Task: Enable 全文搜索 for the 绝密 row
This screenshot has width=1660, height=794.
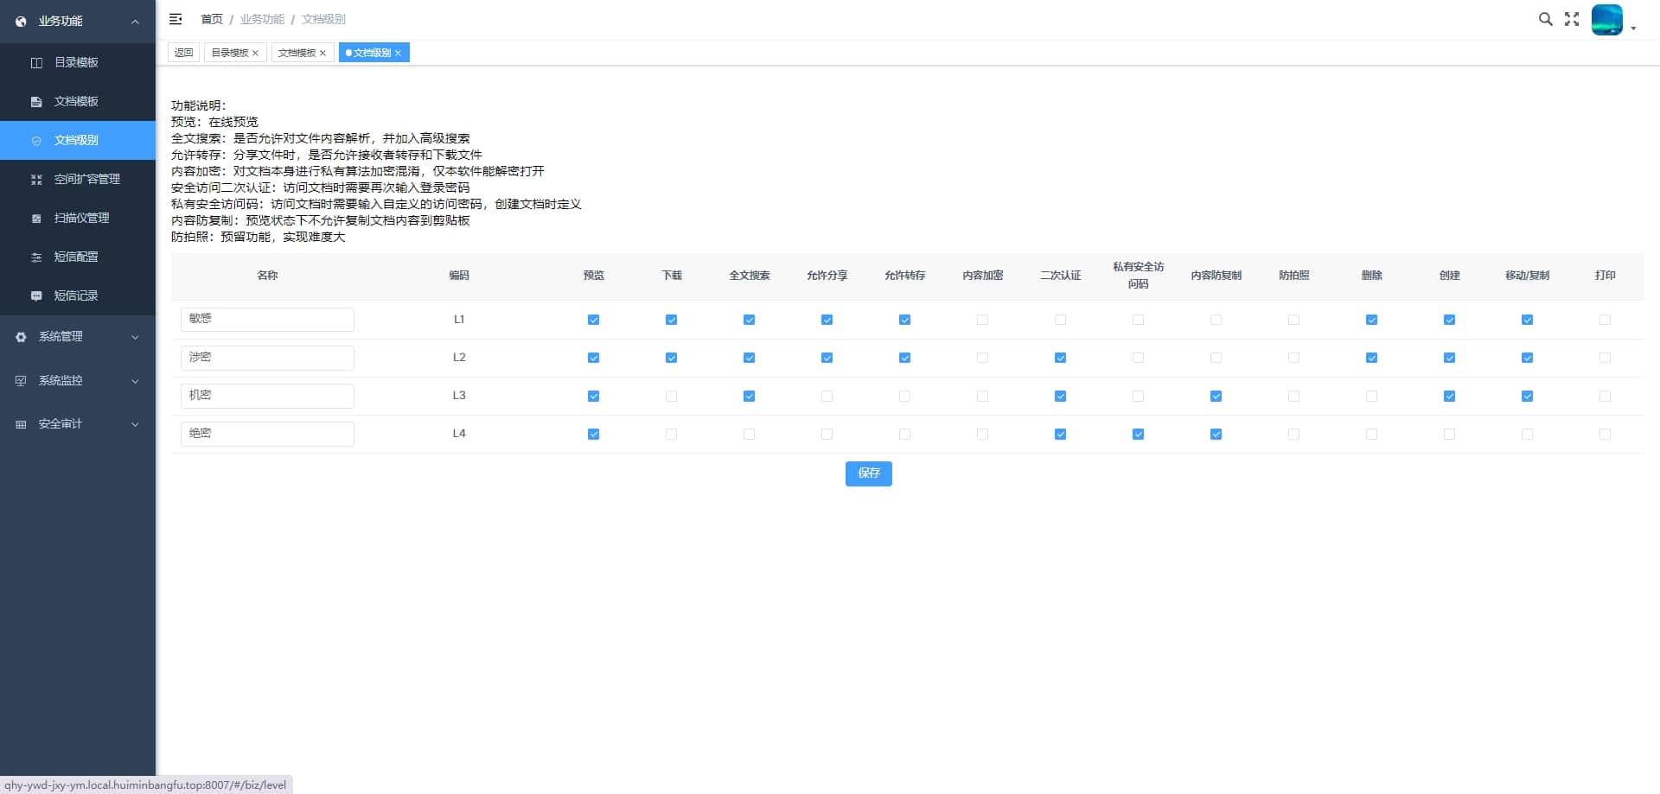Action: 749,435
